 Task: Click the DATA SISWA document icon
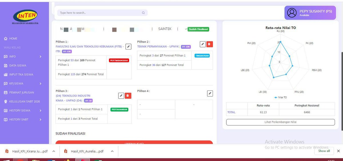click(x=5, y=65)
